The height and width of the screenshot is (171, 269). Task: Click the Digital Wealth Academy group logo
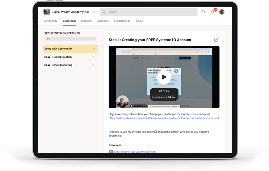tap(47, 12)
